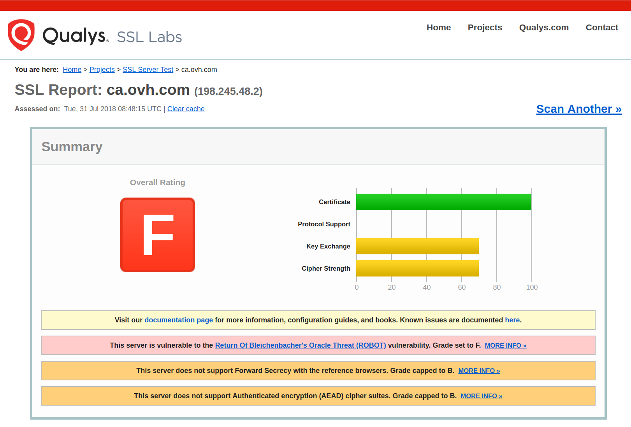Viewport: 631px width, 427px height.
Task: Click the 'here' link for known issues
Action: (x=512, y=320)
